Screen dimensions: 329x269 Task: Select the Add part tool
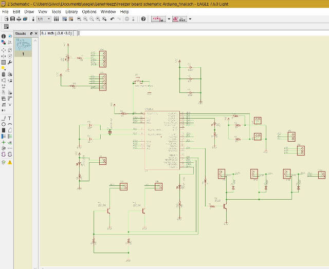click(10, 74)
